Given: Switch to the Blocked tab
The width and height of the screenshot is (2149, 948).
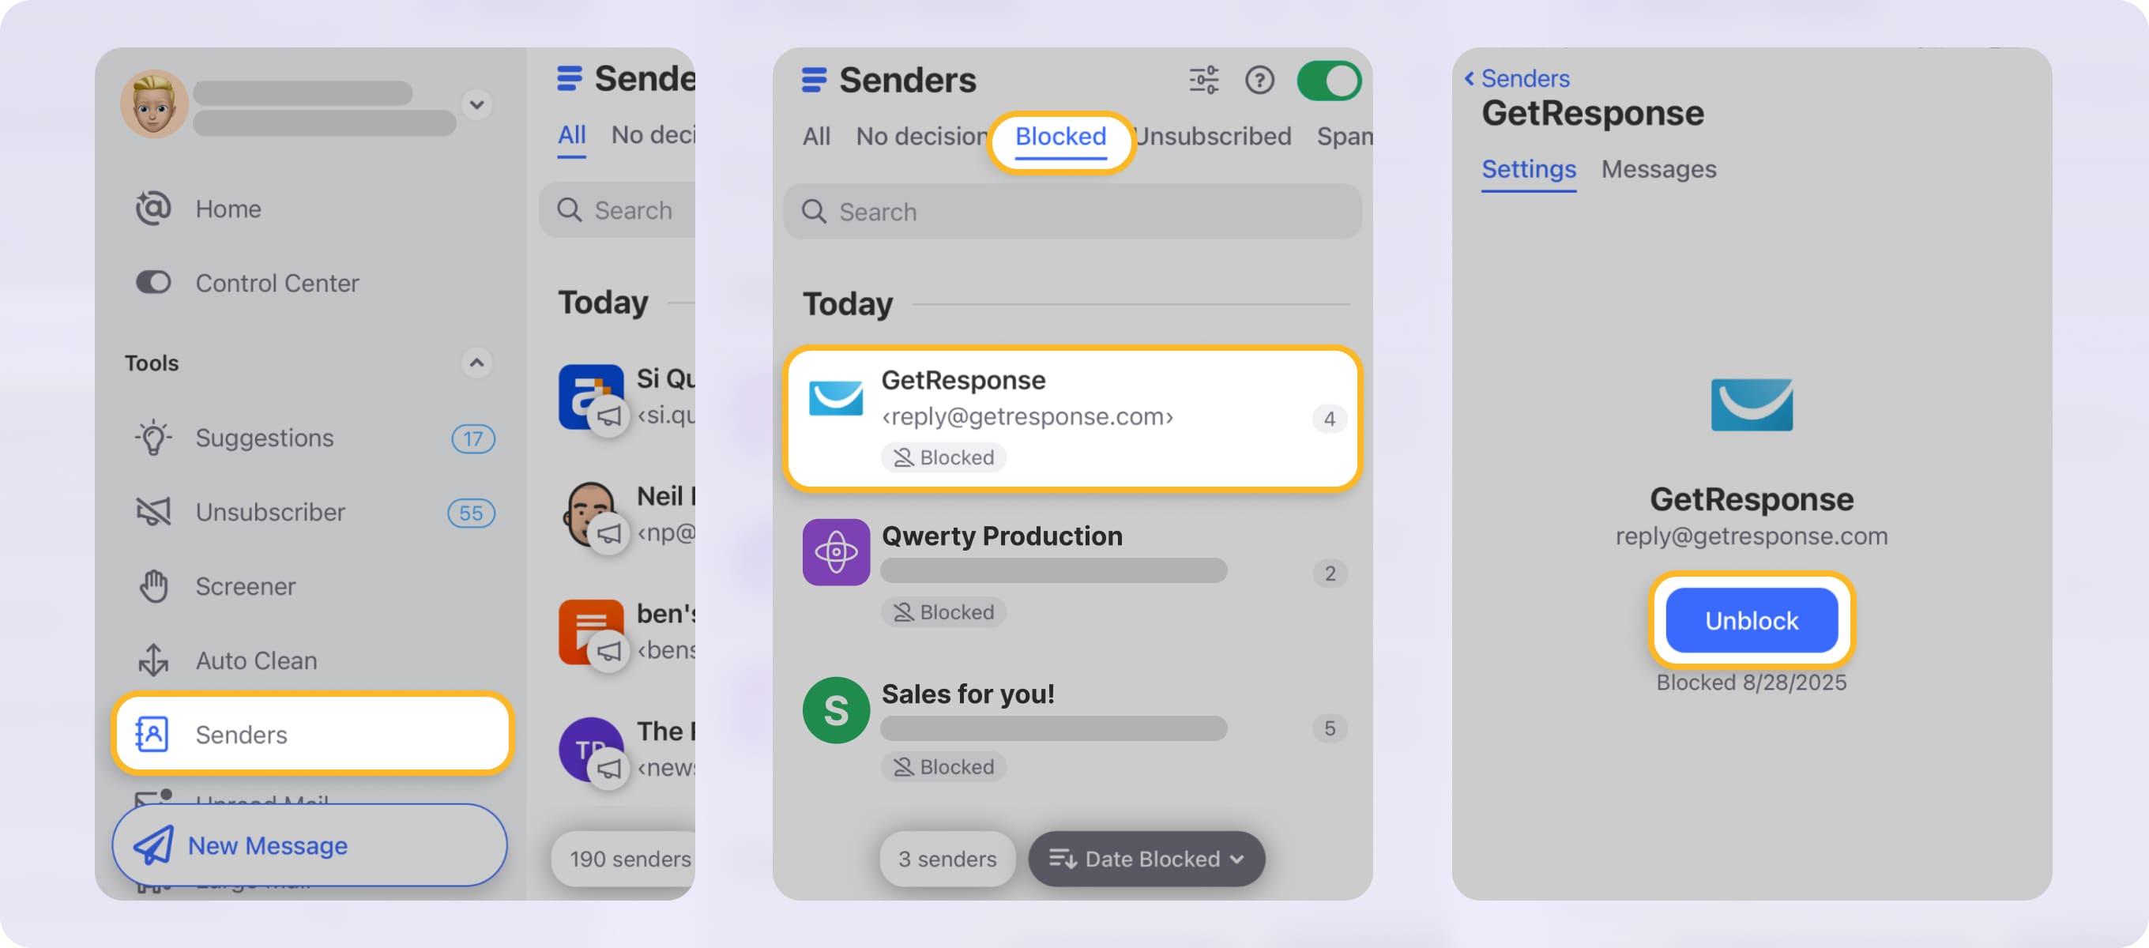Looking at the screenshot, I should [1059, 137].
